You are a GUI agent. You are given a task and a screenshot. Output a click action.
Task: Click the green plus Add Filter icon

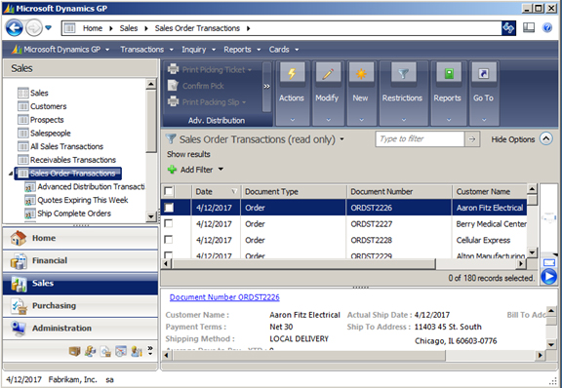[172, 170]
